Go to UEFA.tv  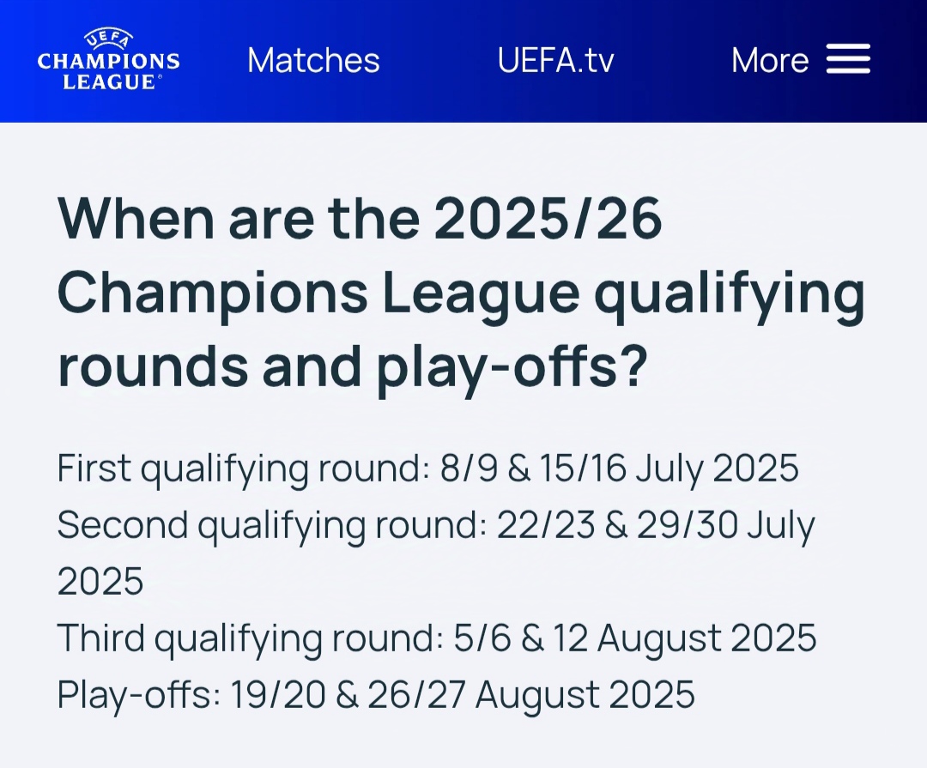click(x=555, y=60)
